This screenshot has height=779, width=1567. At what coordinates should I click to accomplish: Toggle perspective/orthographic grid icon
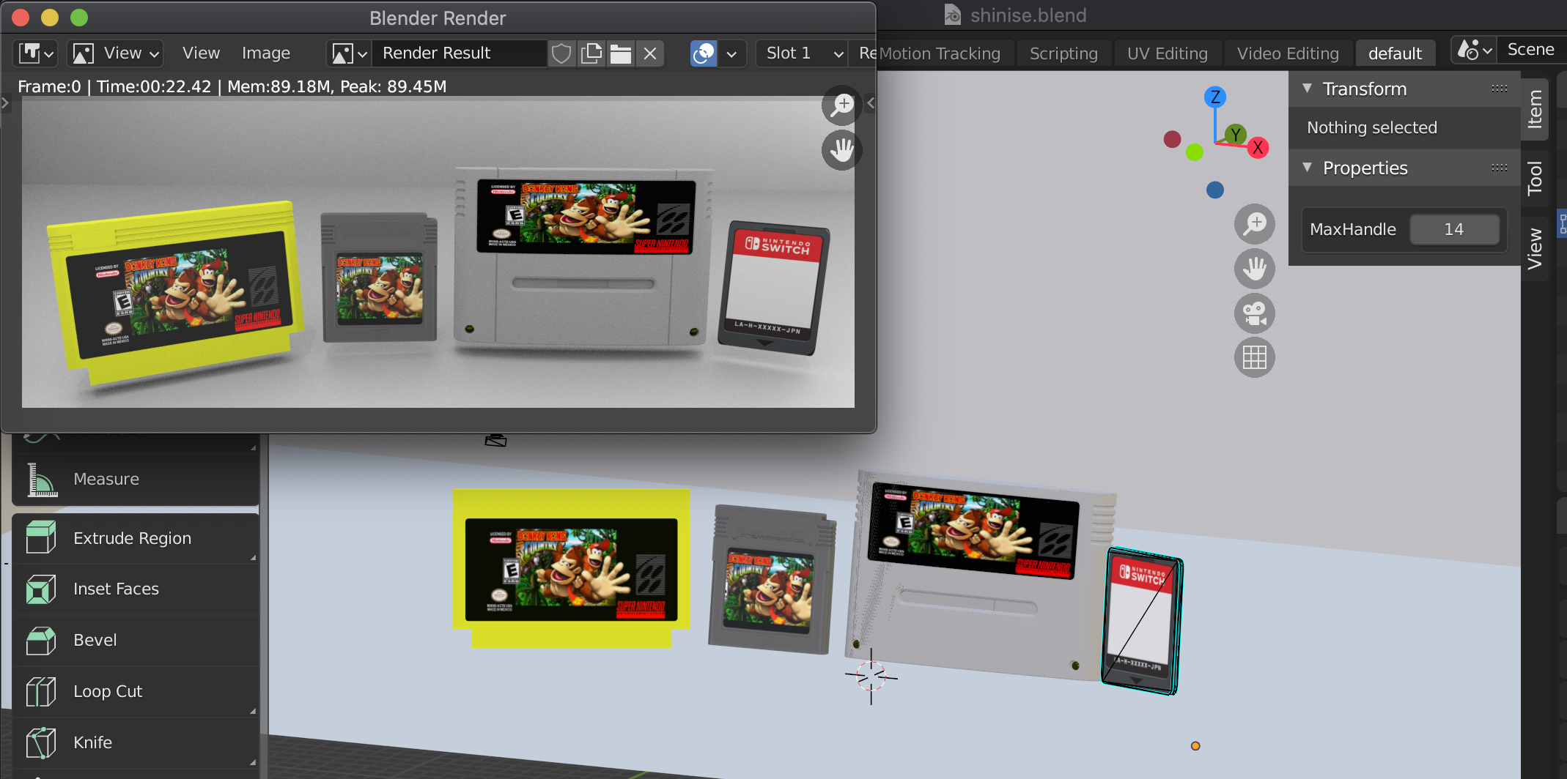pyautogui.click(x=1255, y=357)
